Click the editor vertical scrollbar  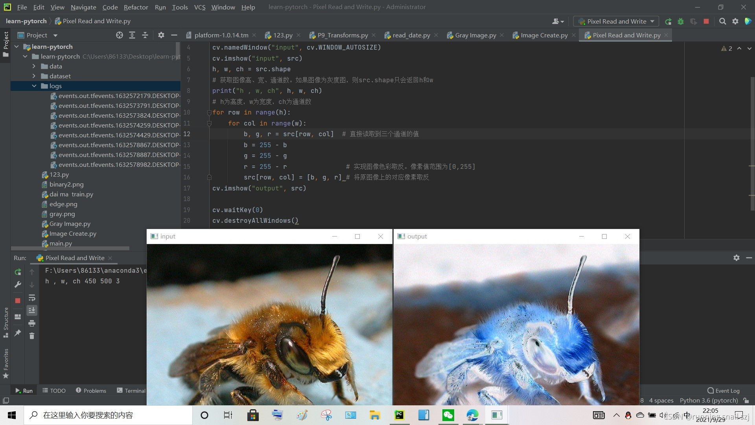point(752,144)
